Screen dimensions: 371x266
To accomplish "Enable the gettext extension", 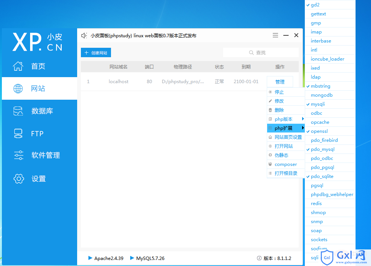I will (330, 14).
